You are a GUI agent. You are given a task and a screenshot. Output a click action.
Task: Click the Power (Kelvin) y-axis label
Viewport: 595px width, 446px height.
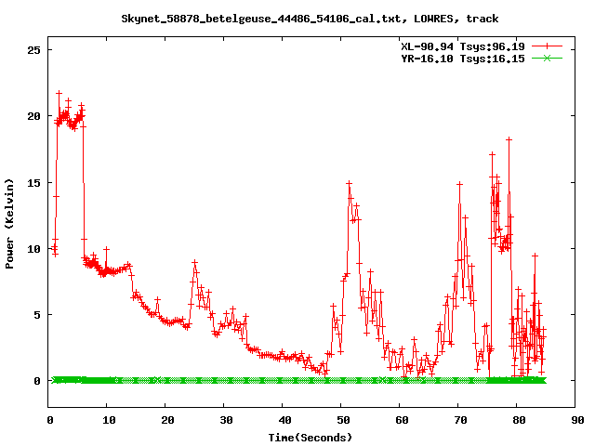(9, 224)
